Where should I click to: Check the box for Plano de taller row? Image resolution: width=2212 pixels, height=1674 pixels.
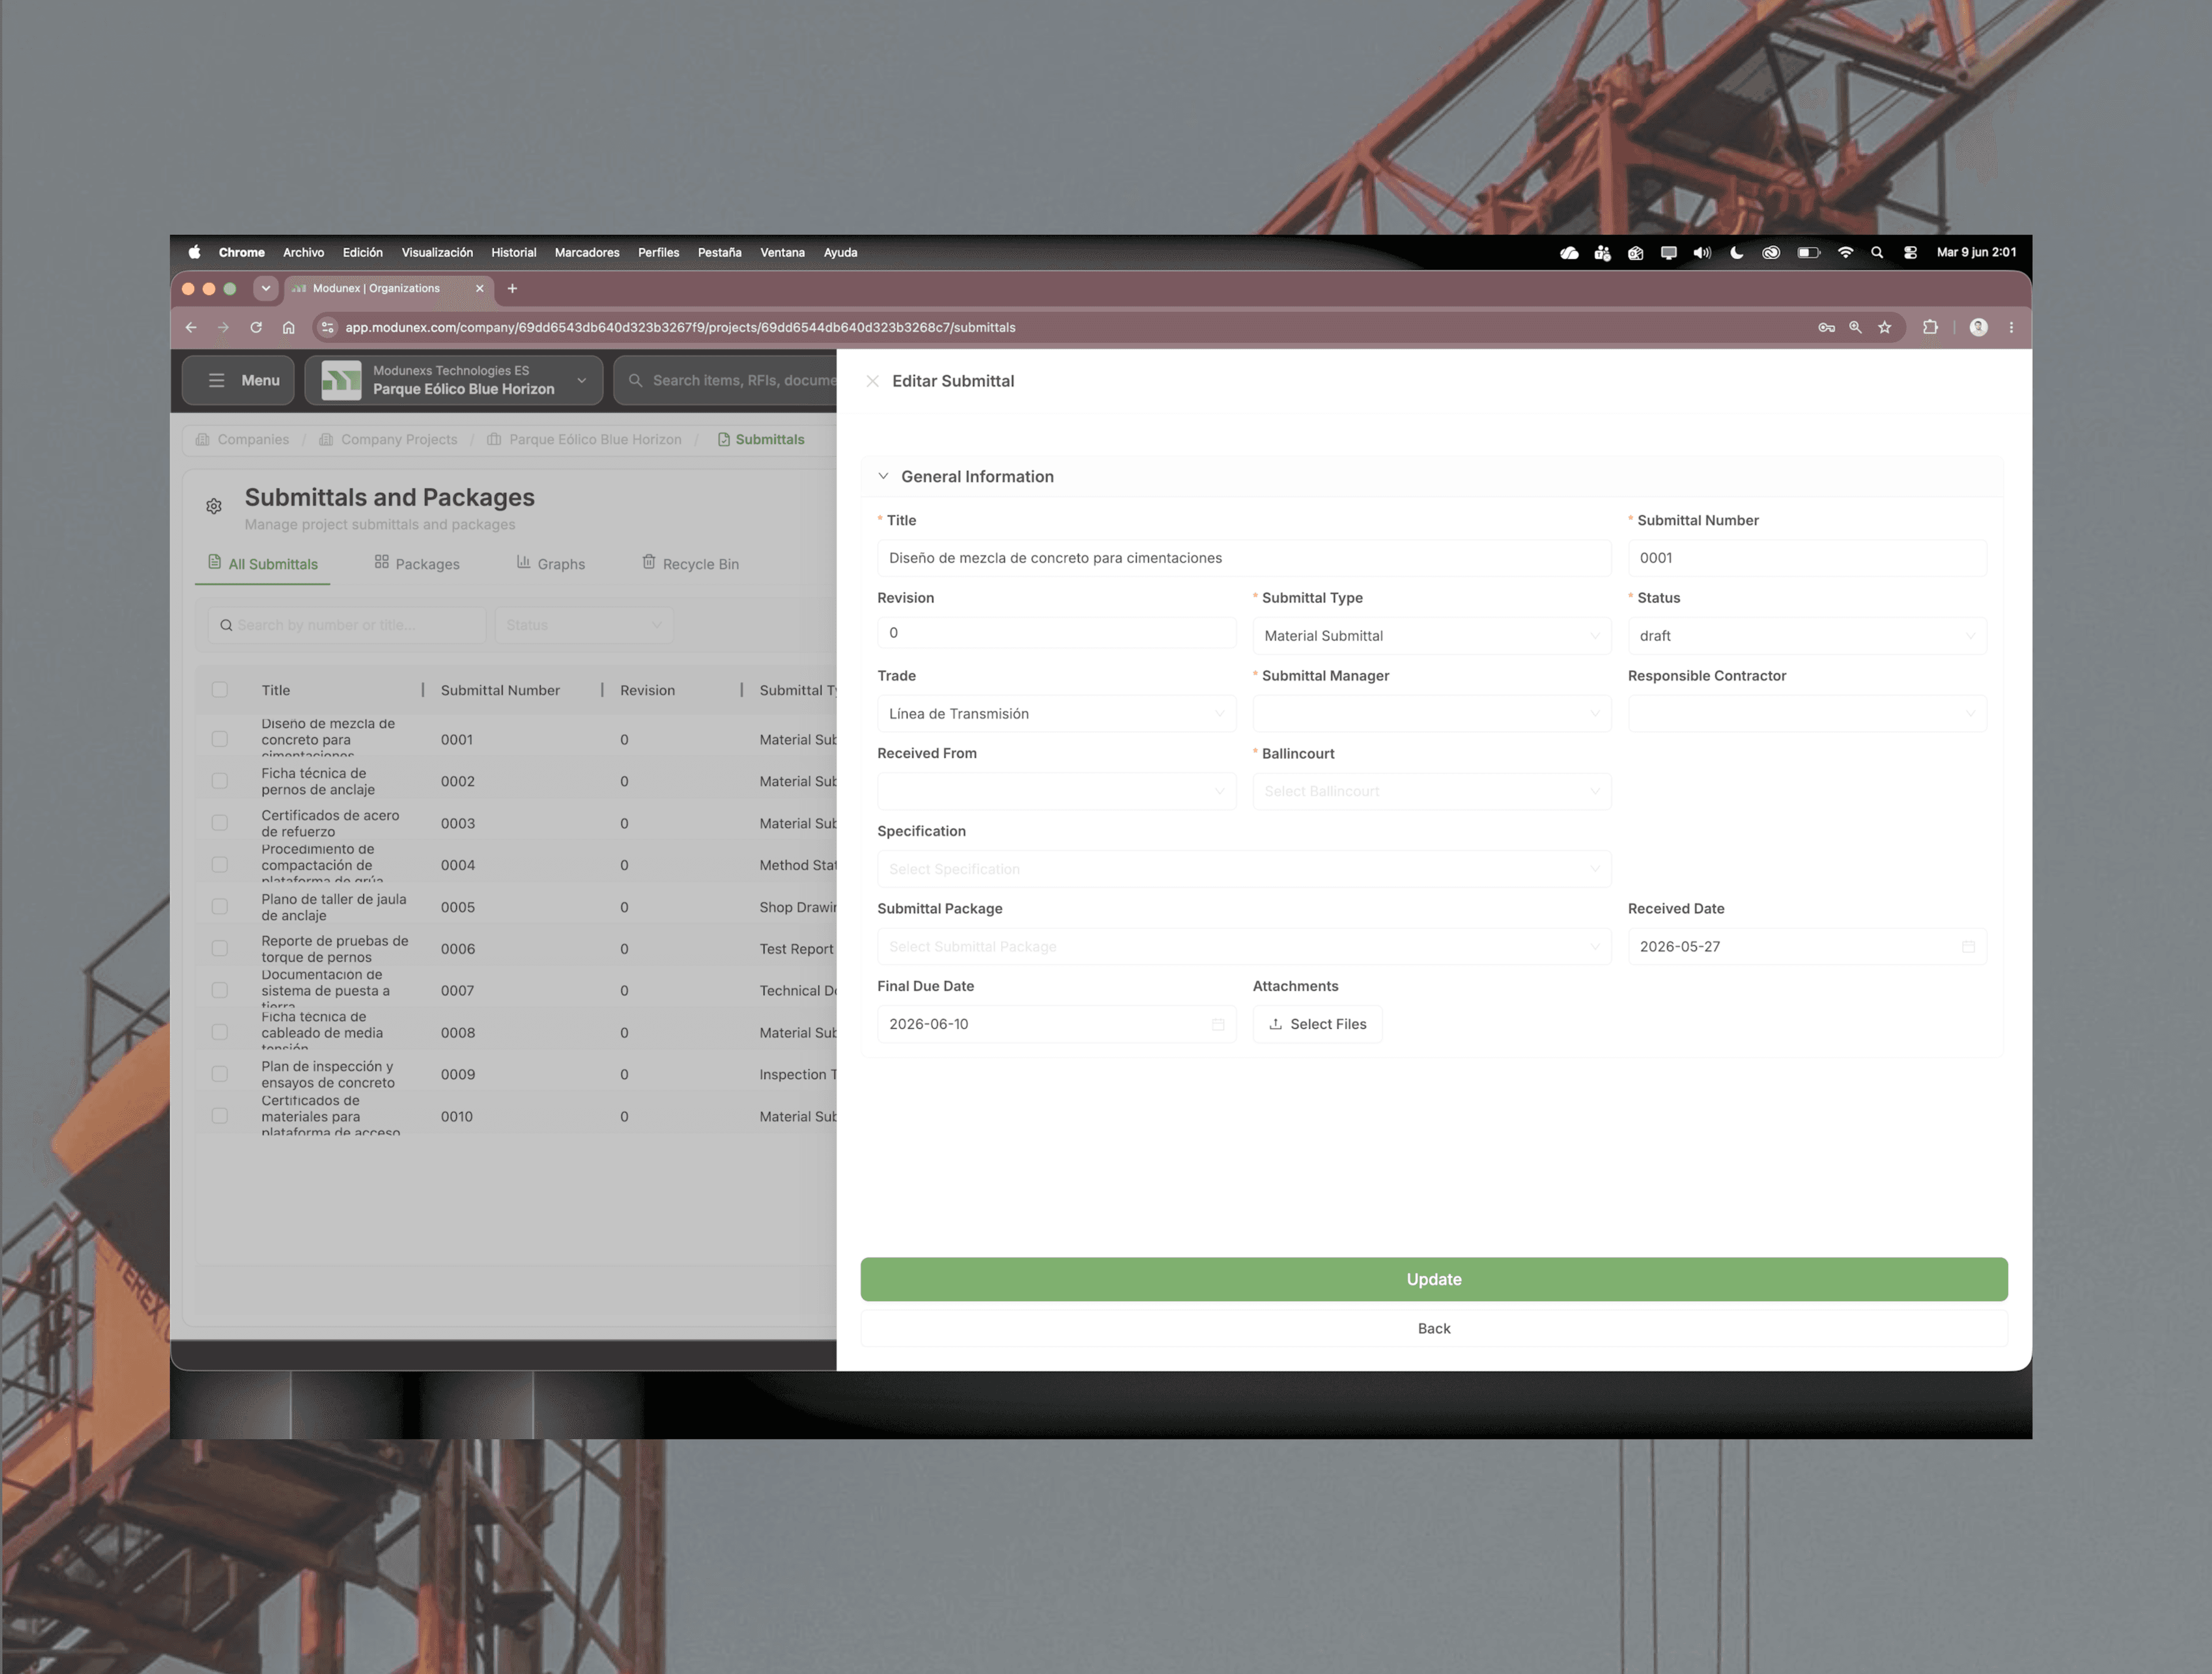[220, 906]
